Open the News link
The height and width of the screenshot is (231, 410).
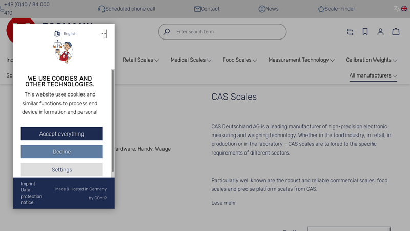coord(272,9)
